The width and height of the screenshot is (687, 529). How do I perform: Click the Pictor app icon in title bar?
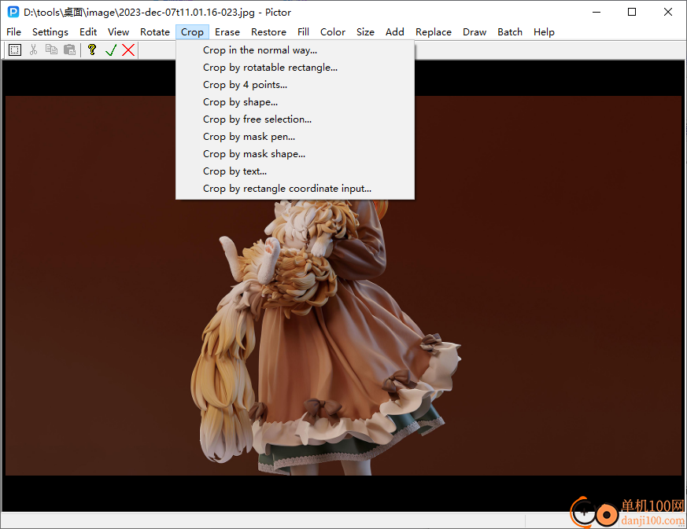(x=13, y=12)
